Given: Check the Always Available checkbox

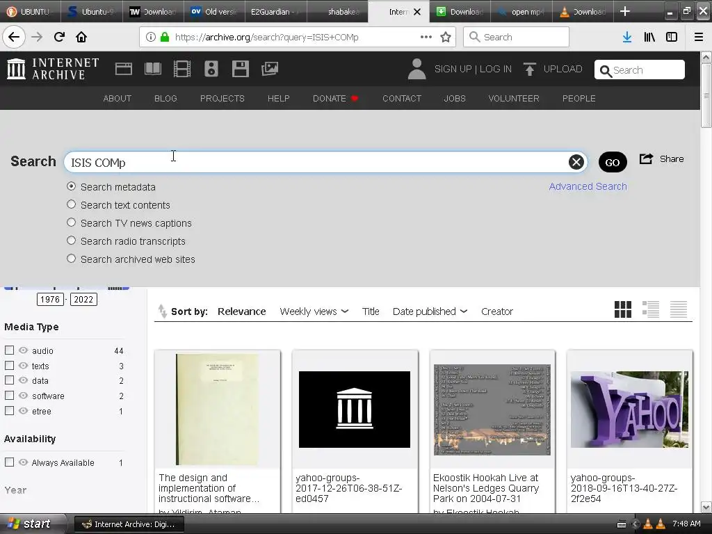Looking at the screenshot, I should (9, 462).
